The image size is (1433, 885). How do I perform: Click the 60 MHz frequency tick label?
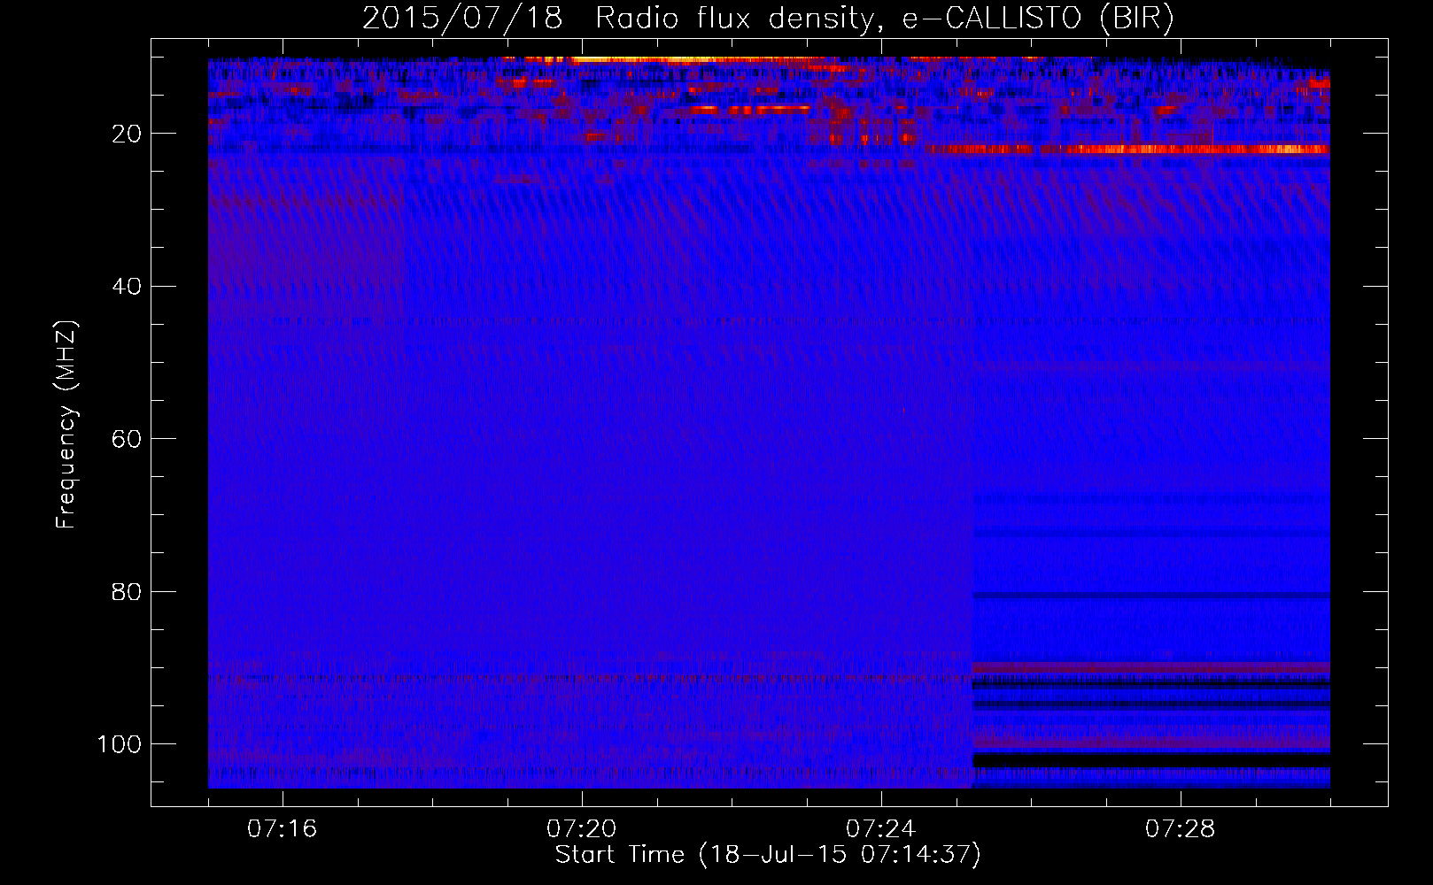[127, 439]
